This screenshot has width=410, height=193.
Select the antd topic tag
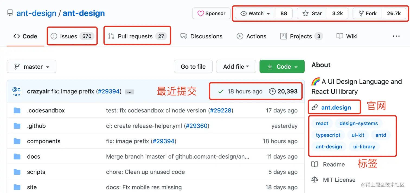(x=381, y=135)
